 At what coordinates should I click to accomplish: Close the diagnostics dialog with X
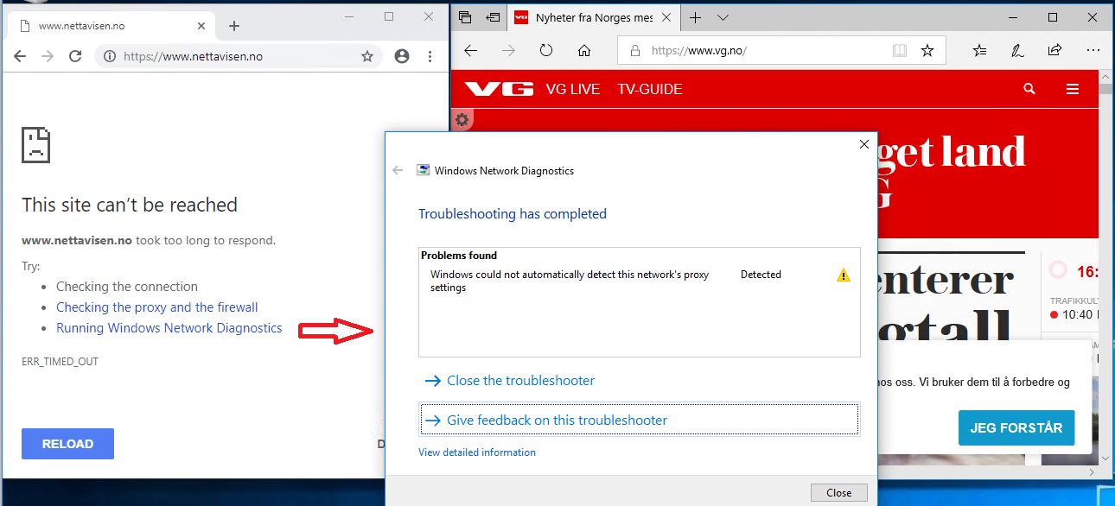point(864,144)
